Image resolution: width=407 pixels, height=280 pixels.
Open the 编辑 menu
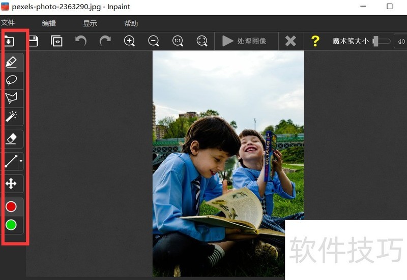pyautogui.click(x=49, y=23)
